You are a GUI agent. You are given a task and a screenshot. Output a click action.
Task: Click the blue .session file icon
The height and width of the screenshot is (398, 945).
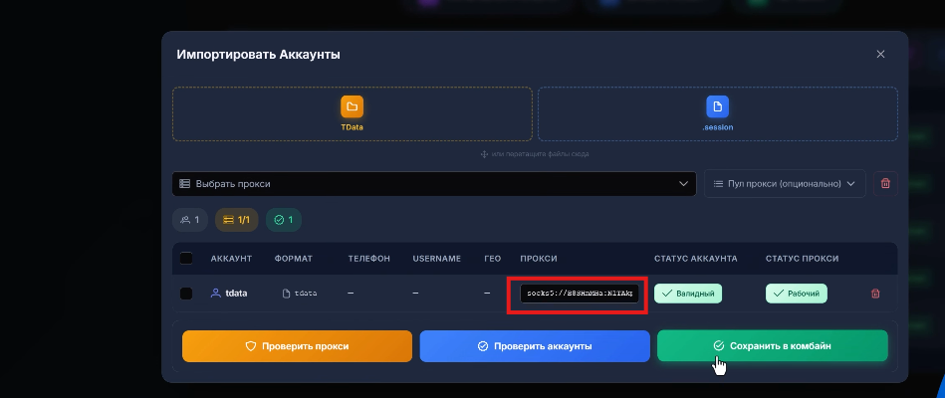717,106
